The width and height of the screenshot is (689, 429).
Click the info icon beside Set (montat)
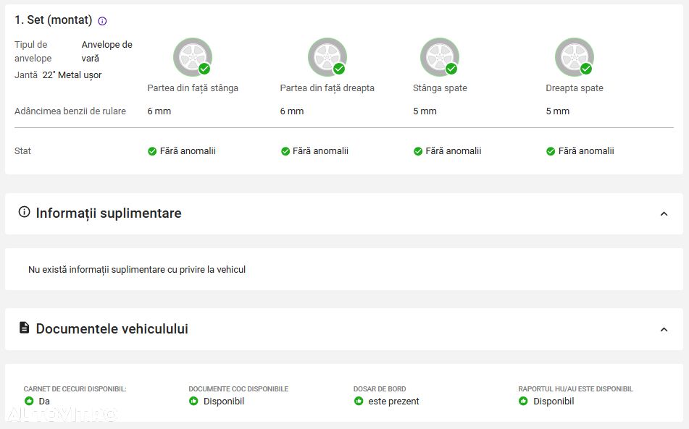[x=102, y=20]
